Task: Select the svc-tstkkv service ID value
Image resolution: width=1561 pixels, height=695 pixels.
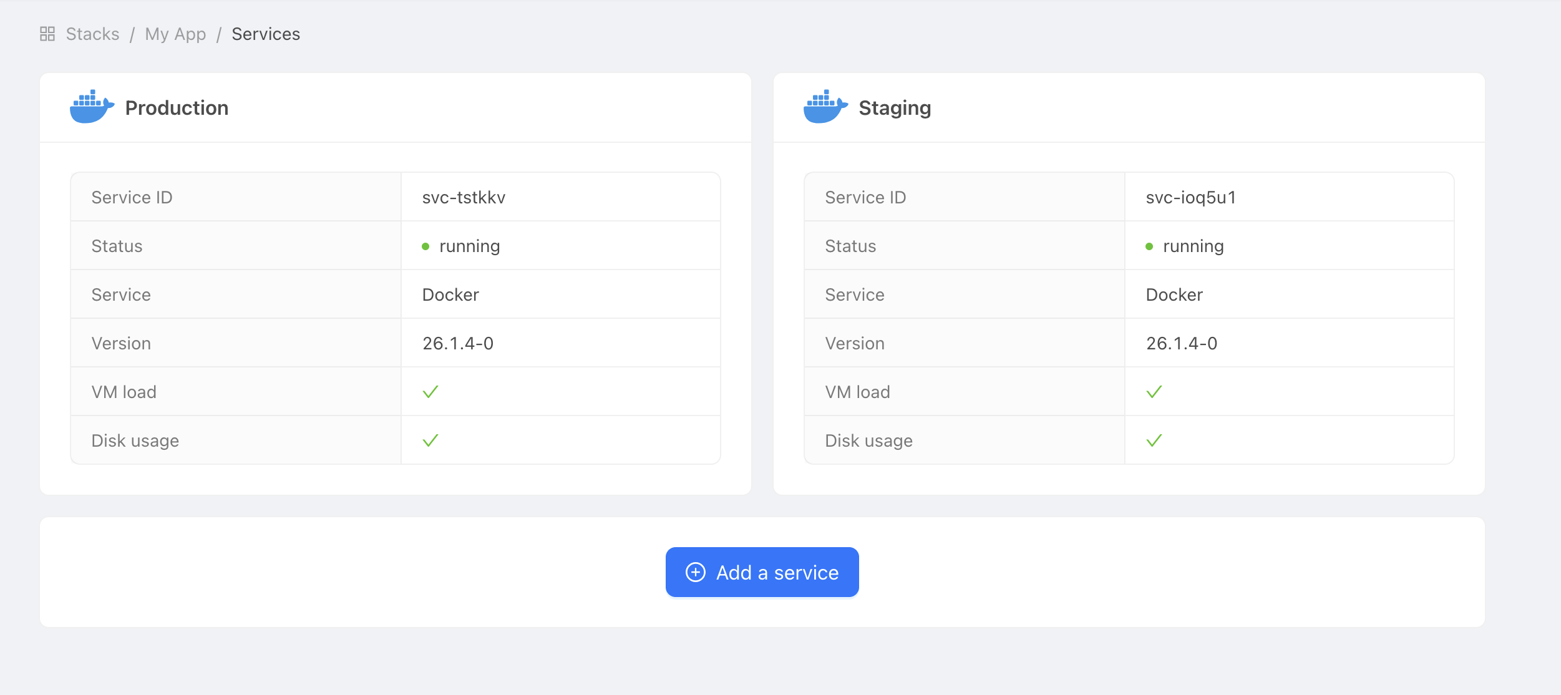Action: coord(464,197)
